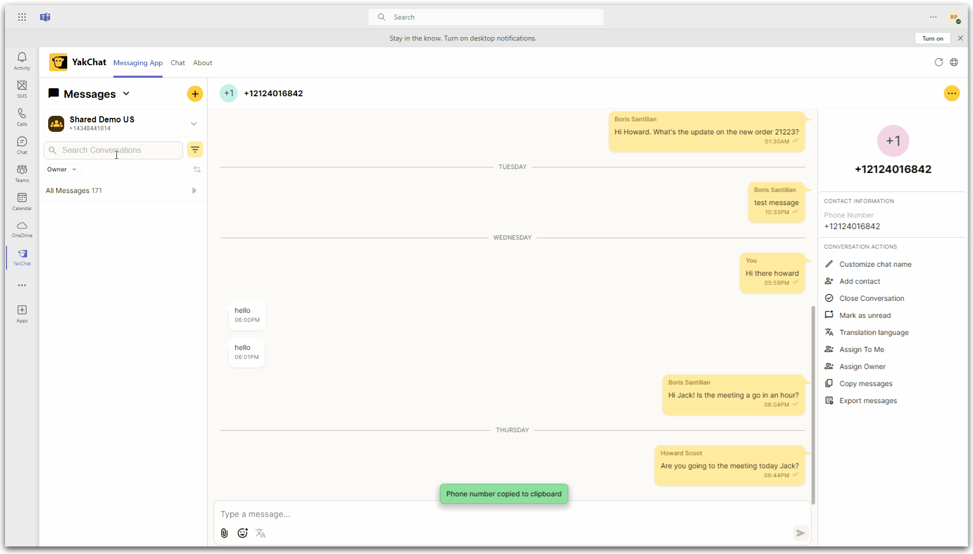Screen dimensions: 973x554
Task: Click the Shared Demo US inbox avatar
Action: [x=56, y=123]
